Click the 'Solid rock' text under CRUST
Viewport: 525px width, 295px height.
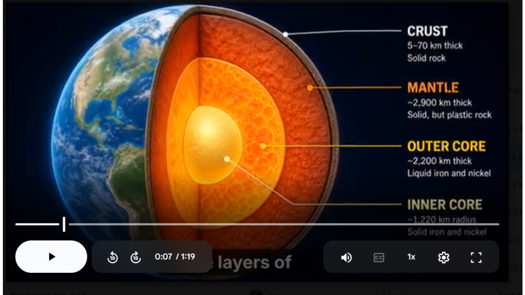[426, 58]
